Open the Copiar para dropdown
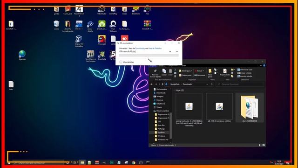Screen dimensions: 298x168 point(185,75)
